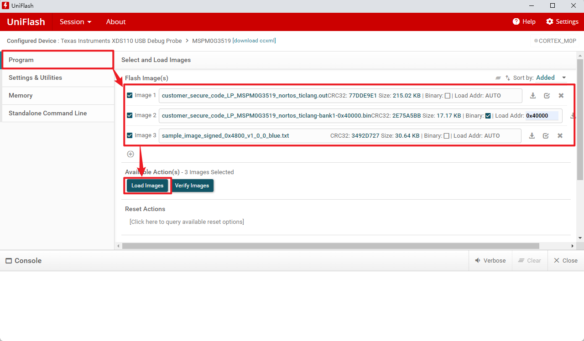Click the download ccxml link

(x=254, y=41)
